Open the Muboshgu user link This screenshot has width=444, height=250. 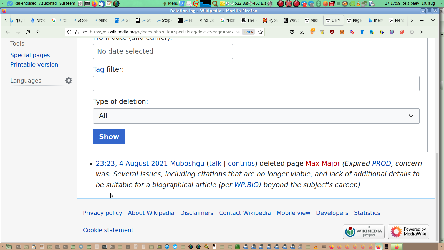(x=187, y=164)
